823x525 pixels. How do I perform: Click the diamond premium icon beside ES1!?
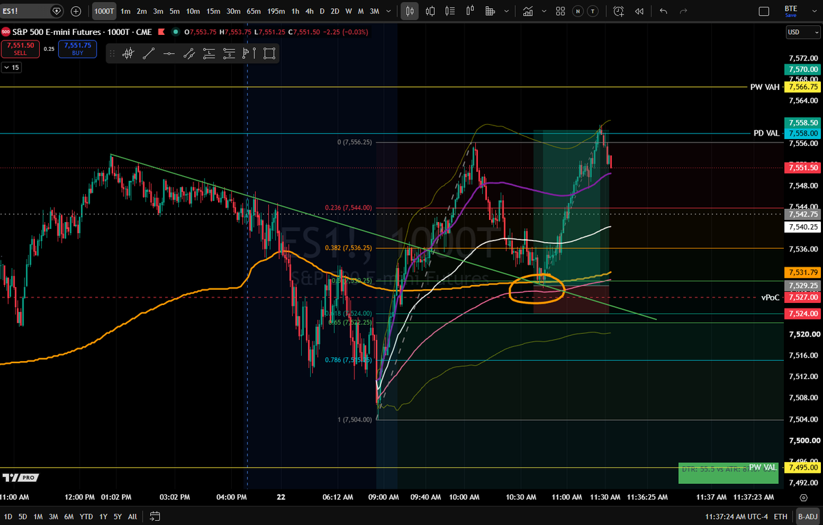56,11
